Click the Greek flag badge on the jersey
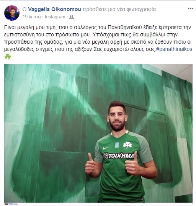 (117, 145)
